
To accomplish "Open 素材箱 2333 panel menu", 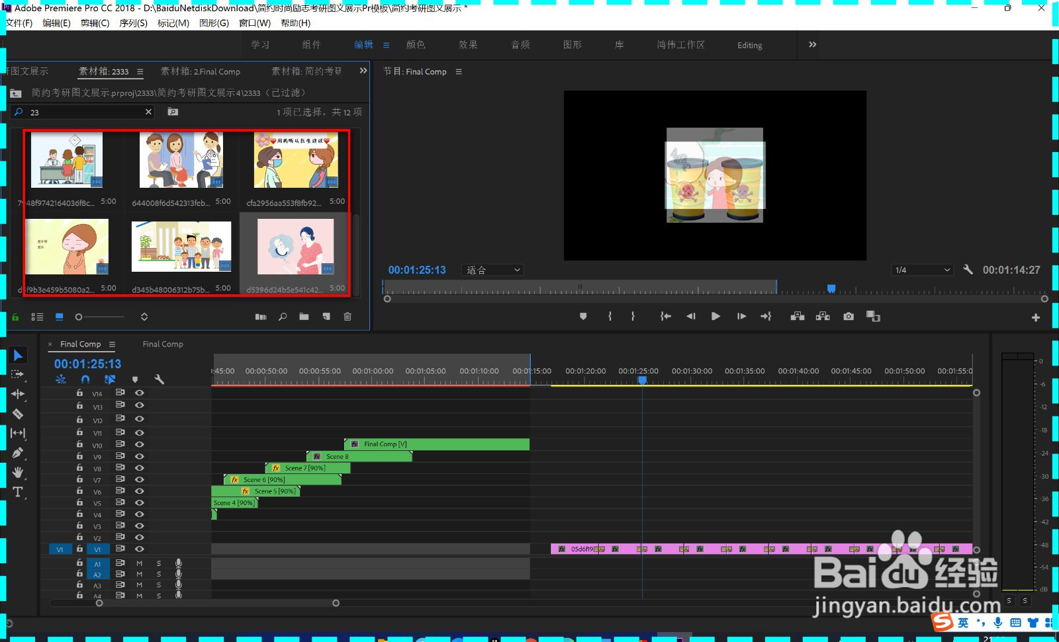I will coord(140,71).
